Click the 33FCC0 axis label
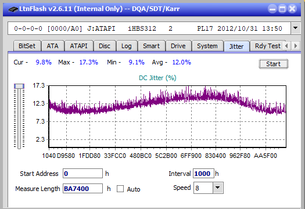 coord(115,156)
